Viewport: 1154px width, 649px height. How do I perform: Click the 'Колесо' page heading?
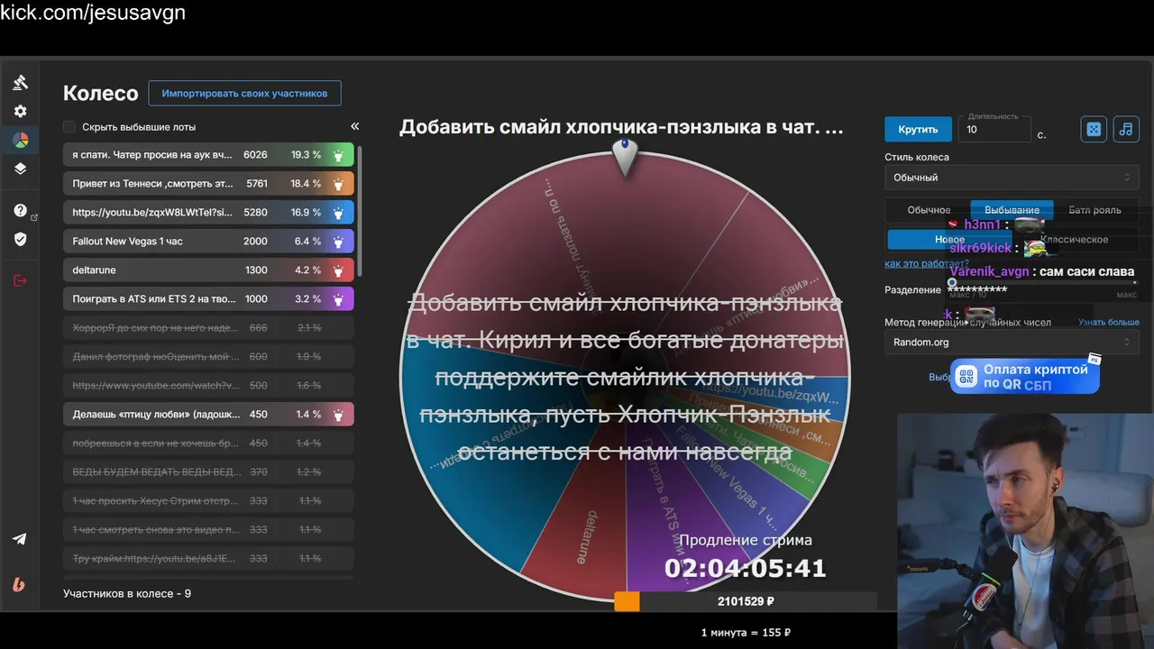(x=100, y=93)
